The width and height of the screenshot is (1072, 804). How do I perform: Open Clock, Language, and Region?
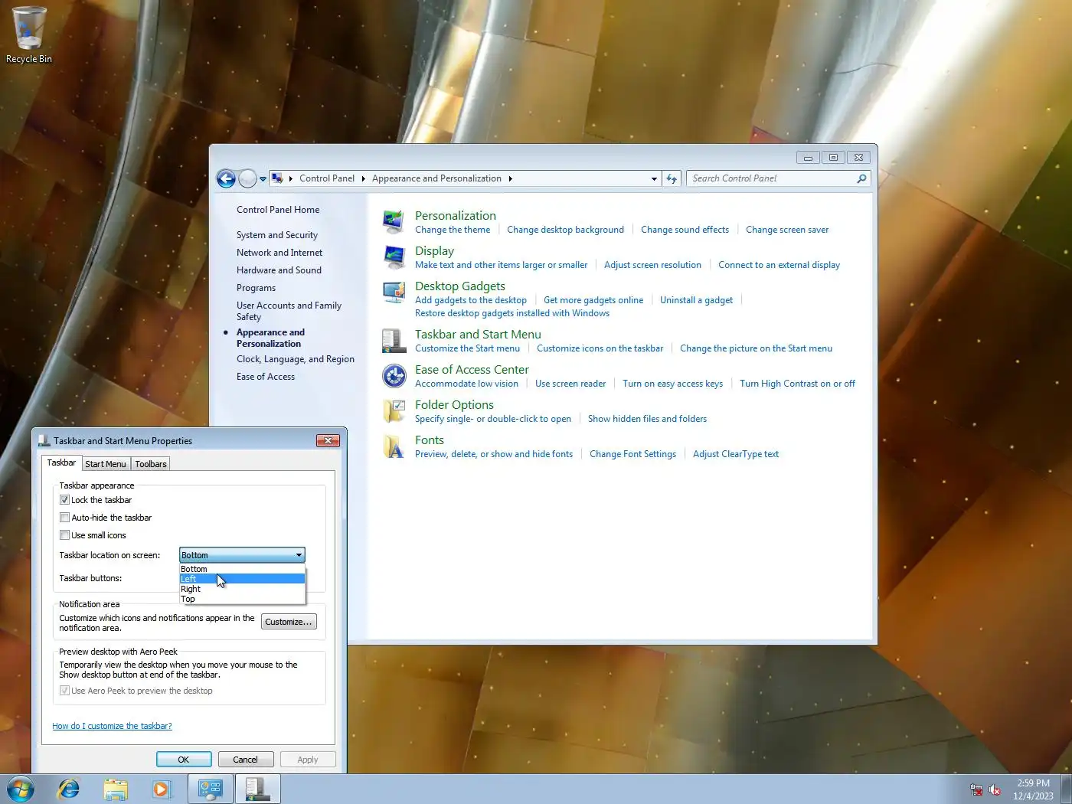(x=296, y=359)
